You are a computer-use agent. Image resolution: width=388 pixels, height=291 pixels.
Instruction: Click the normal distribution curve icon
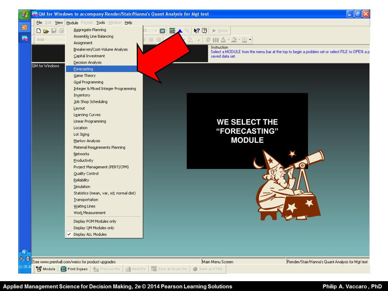[x=180, y=31]
